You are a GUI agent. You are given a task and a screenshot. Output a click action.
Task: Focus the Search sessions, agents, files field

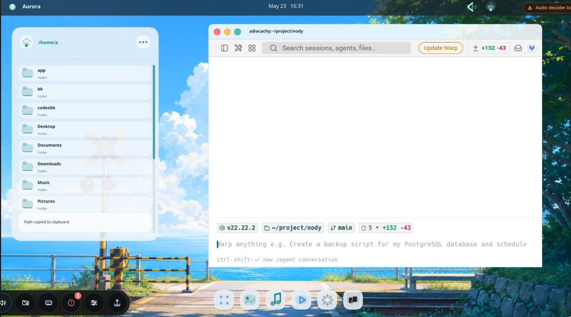point(336,48)
